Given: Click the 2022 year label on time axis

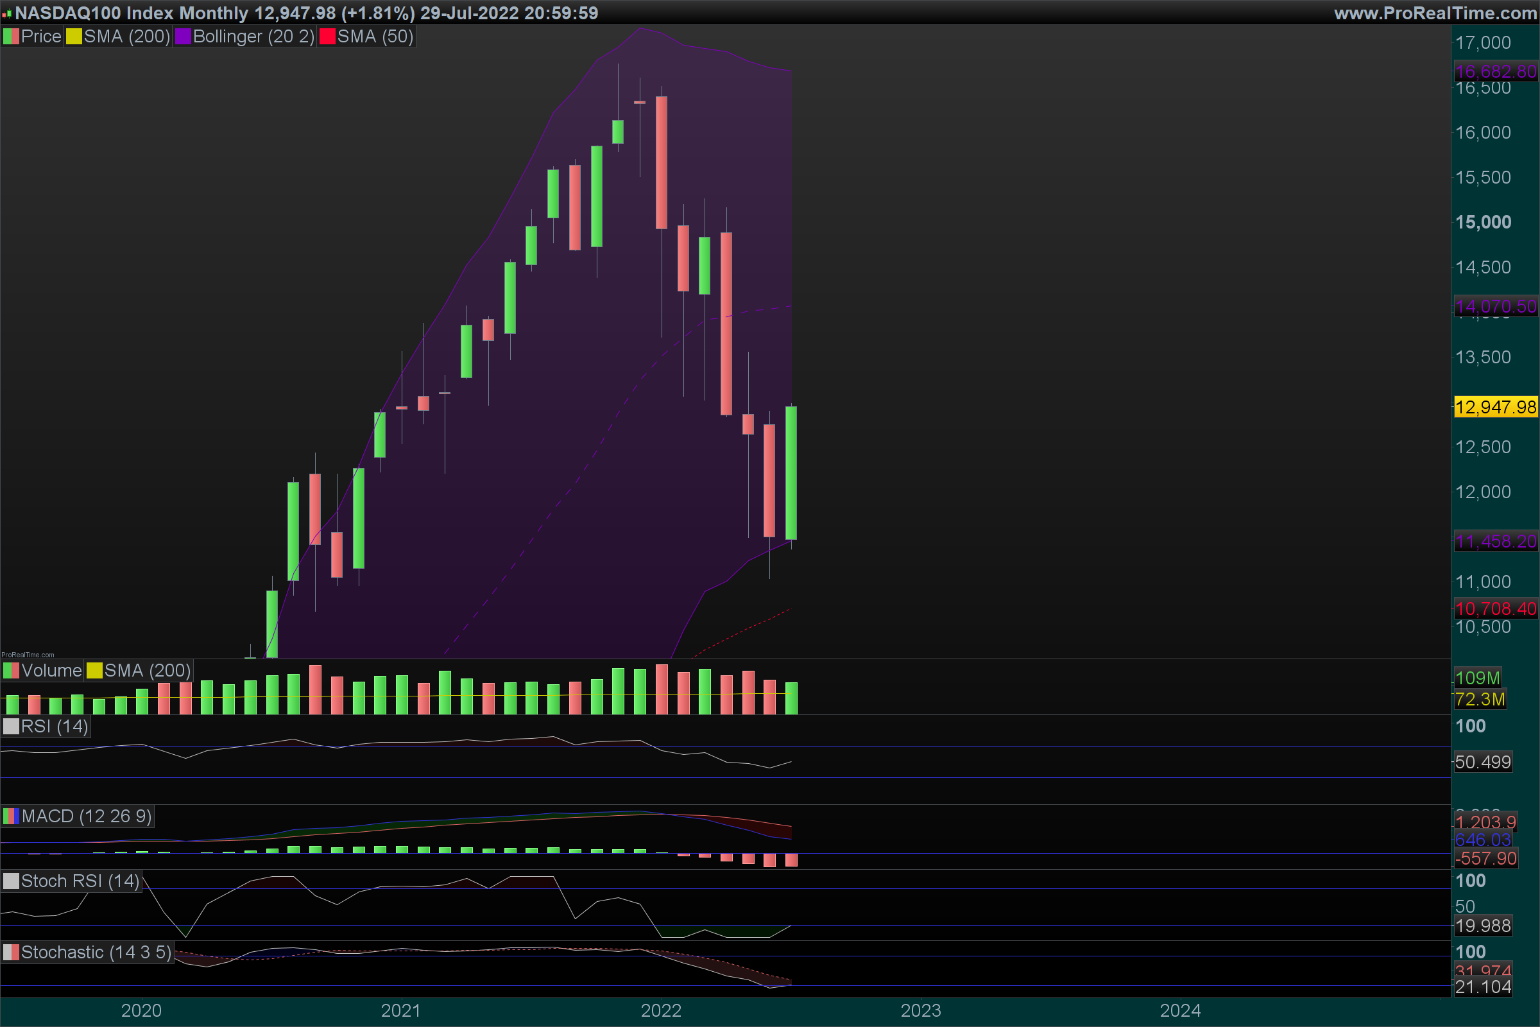Looking at the screenshot, I should (x=661, y=1010).
